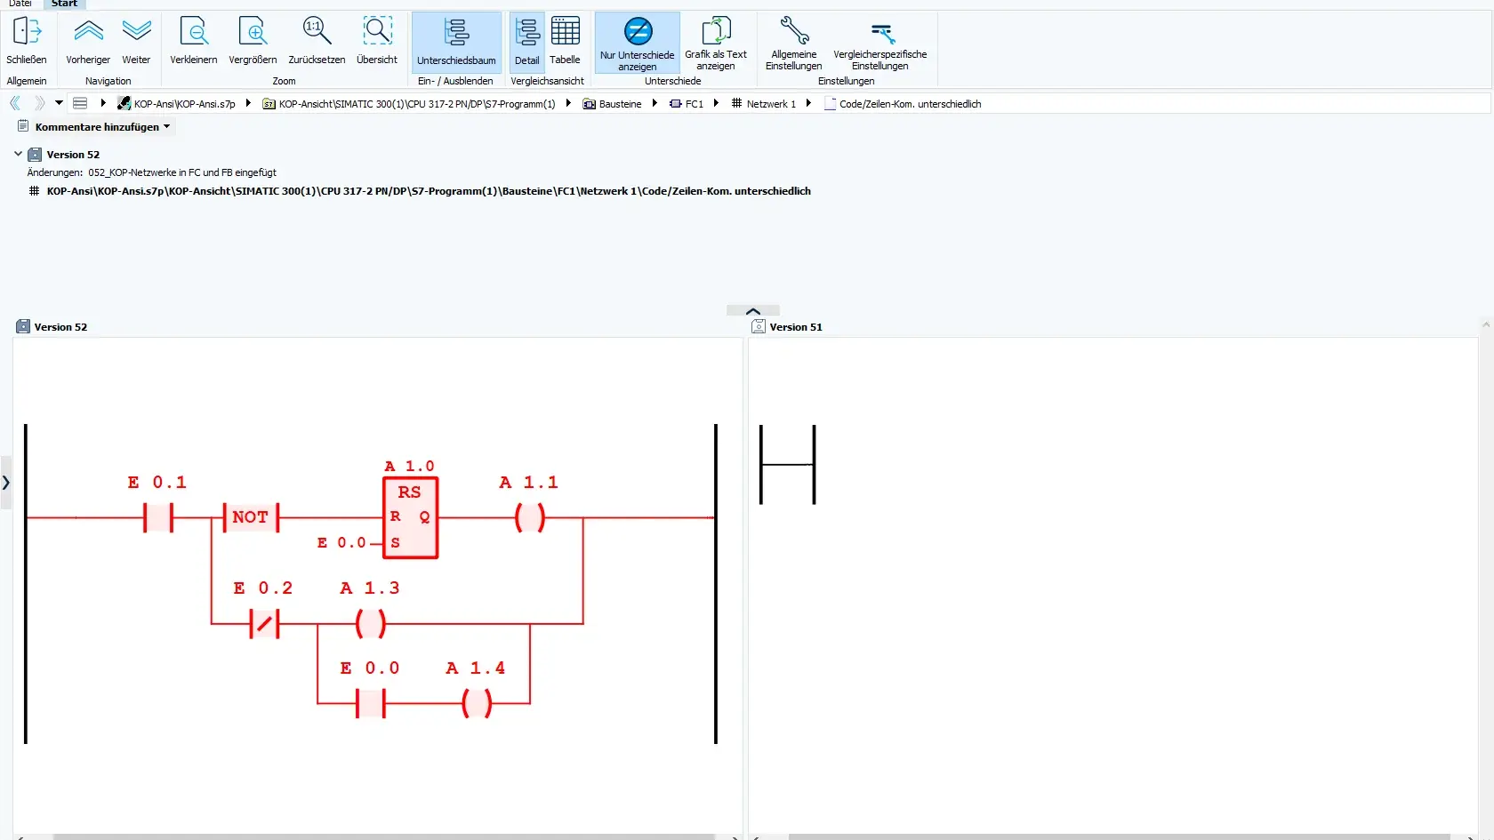
Task: Toggle Grafik als Text anzeigen
Action: click(716, 43)
